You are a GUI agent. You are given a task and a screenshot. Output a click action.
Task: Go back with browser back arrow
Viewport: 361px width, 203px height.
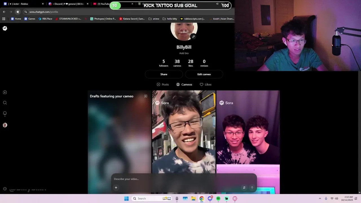click(4, 12)
